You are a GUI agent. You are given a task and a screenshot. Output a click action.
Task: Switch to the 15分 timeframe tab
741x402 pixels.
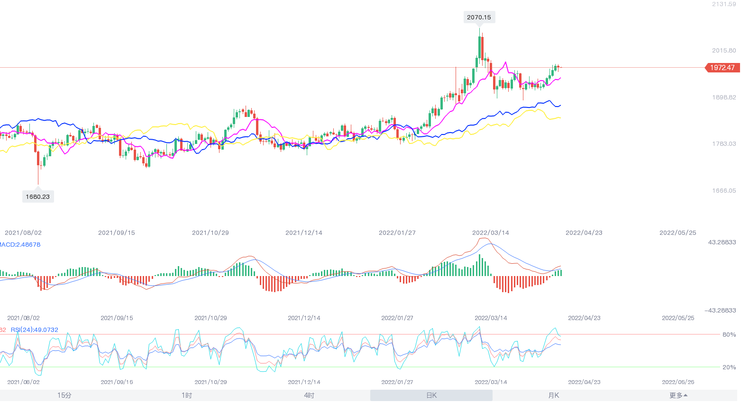coord(64,395)
